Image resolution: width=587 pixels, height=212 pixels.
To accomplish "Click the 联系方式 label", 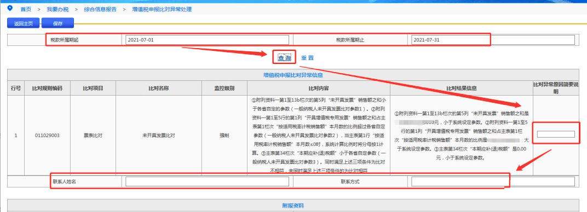I will 350,182.
